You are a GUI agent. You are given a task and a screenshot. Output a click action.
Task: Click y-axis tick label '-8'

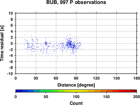point(11,67)
